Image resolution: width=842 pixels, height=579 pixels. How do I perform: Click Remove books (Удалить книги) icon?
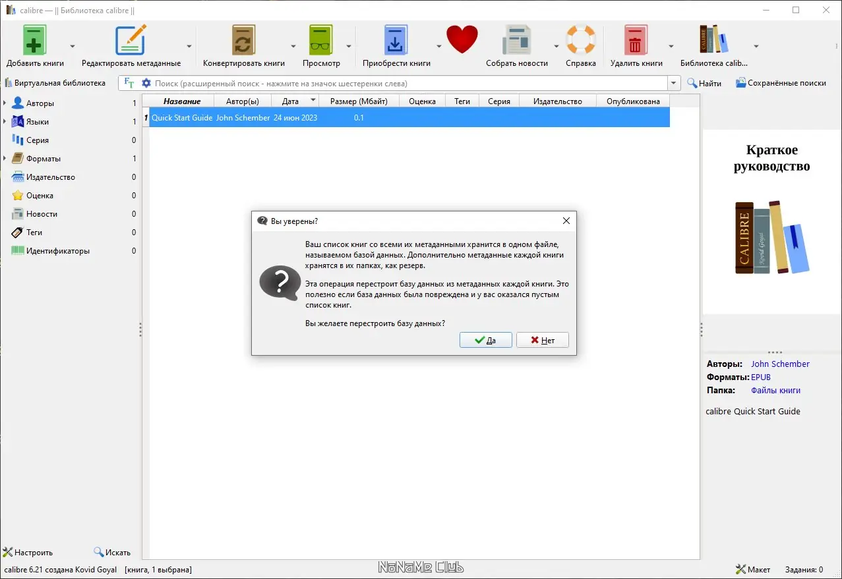coord(636,41)
